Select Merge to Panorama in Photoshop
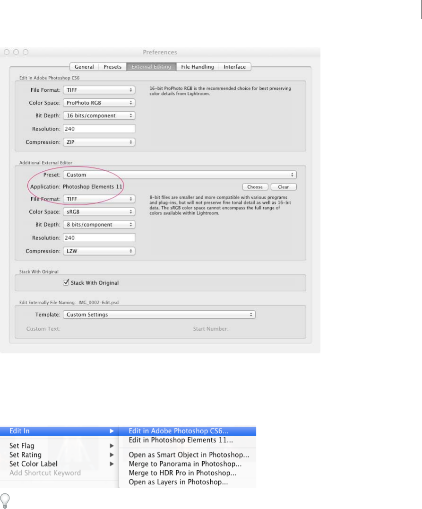Image resolution: width=422 pixels, height=509 pixels. pyautogui.click(x=188, y=464)
